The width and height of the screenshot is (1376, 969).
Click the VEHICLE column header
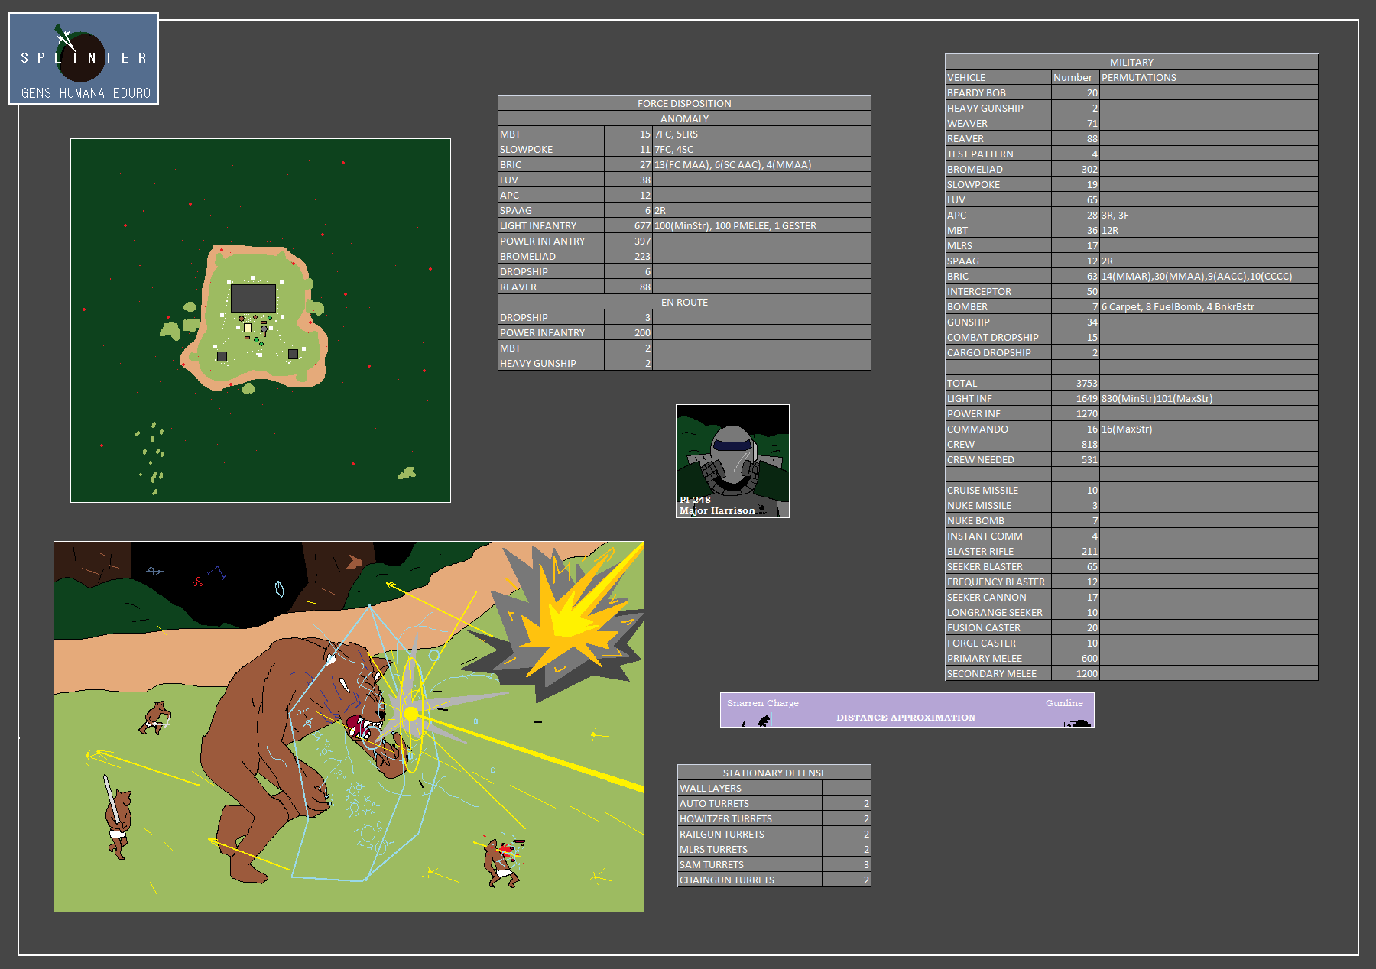pyautogui.click(x=966, y=77)
